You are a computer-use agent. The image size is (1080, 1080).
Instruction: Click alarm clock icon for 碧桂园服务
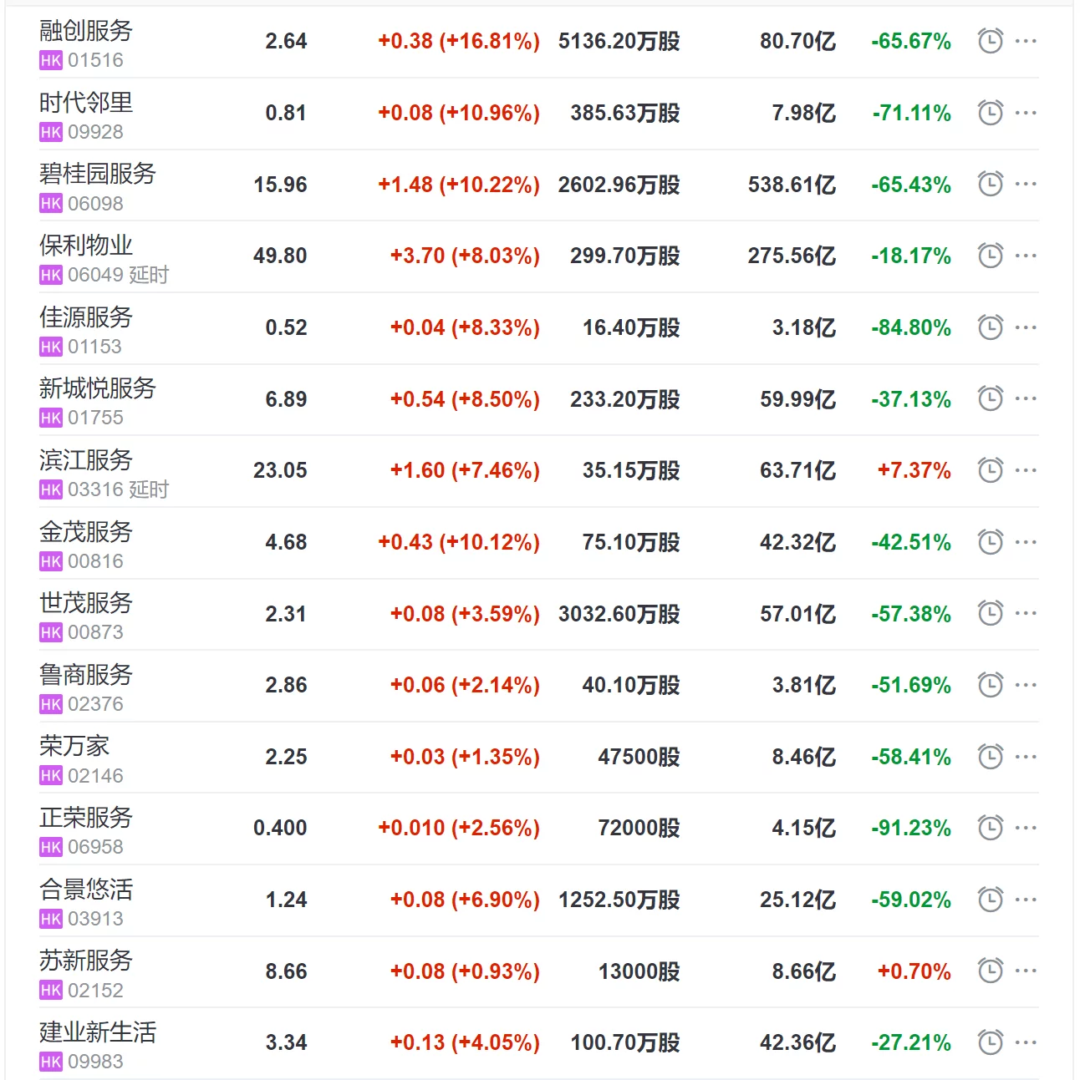991,184
